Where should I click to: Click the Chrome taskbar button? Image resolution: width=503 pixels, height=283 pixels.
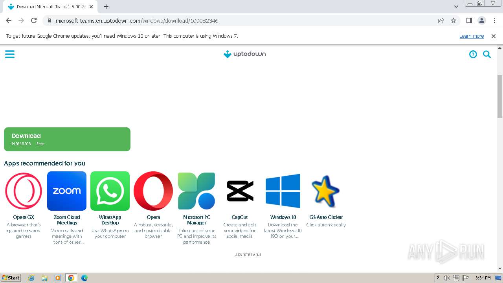coord(71,278)
